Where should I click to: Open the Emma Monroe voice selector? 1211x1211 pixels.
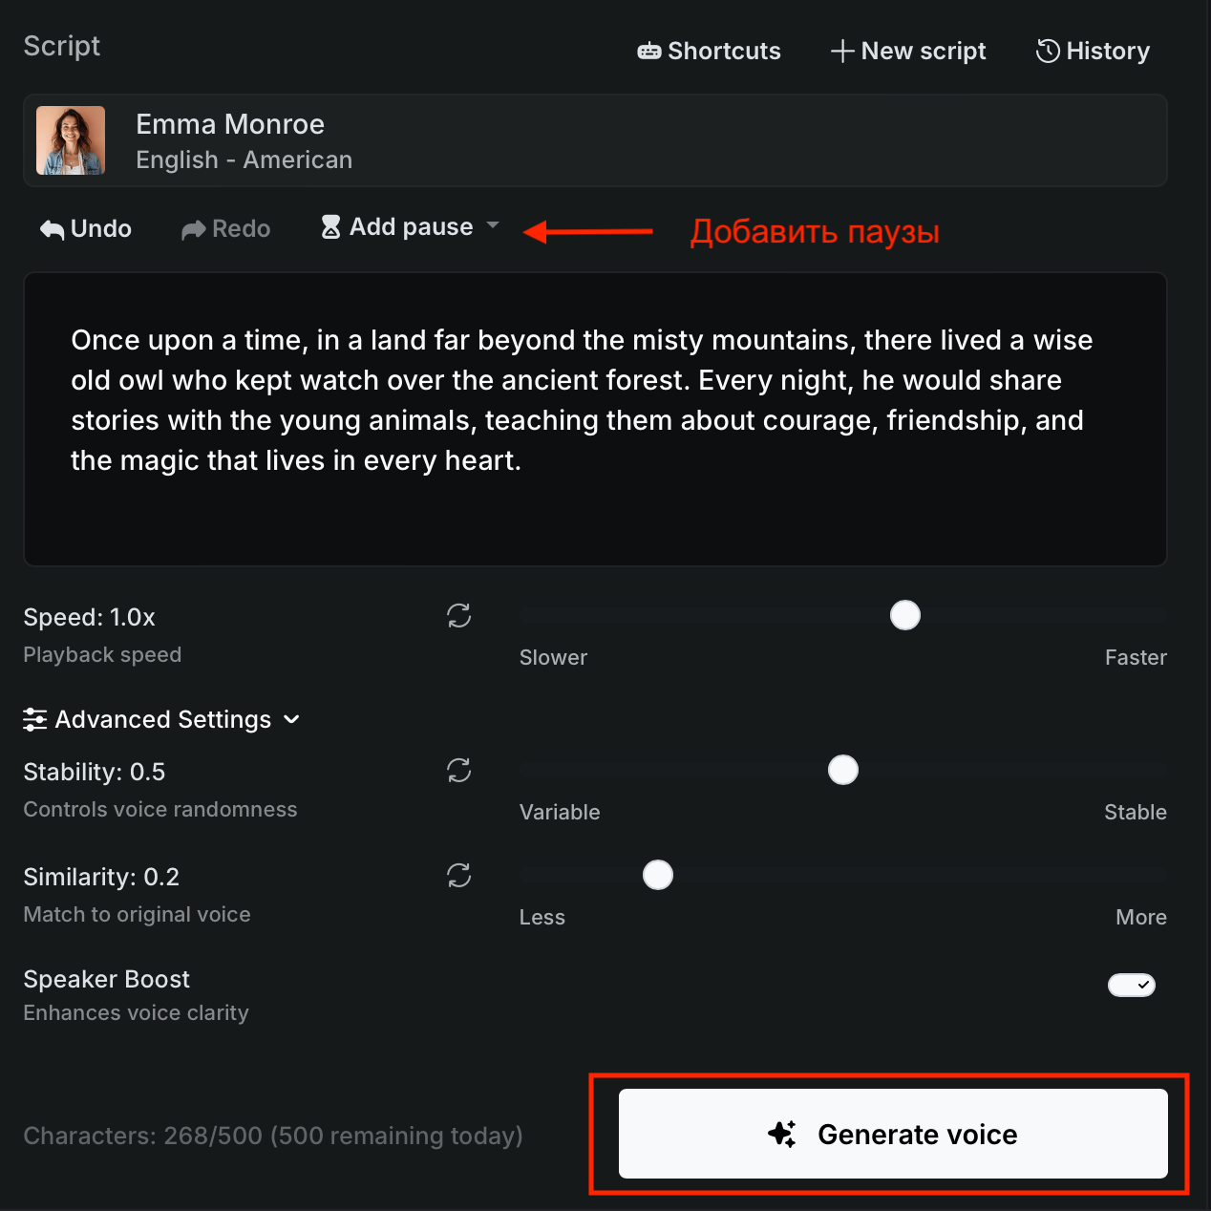point(594,140)
